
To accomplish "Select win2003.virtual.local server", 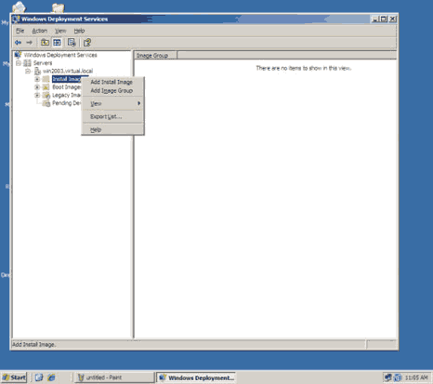I will click(x=68, y=72).
